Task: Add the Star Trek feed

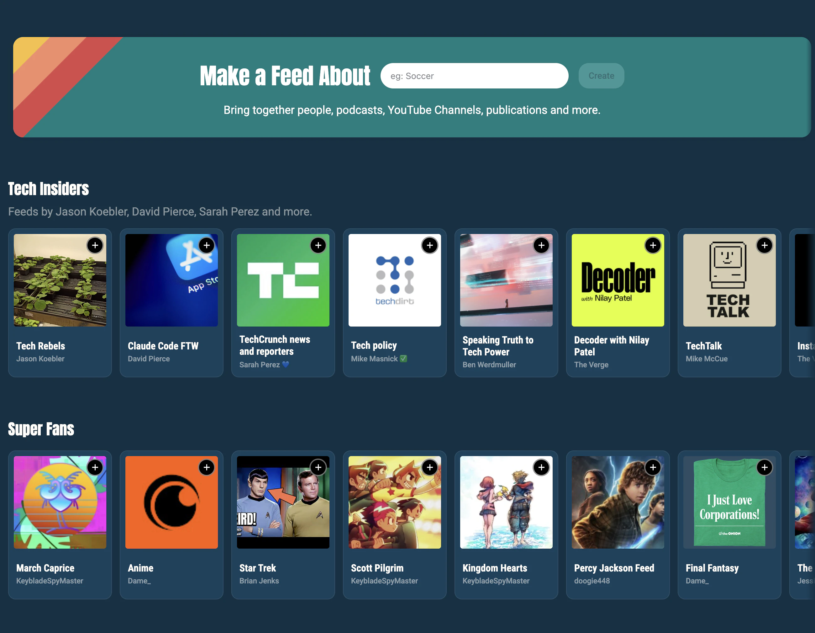Action: (318, 467)
